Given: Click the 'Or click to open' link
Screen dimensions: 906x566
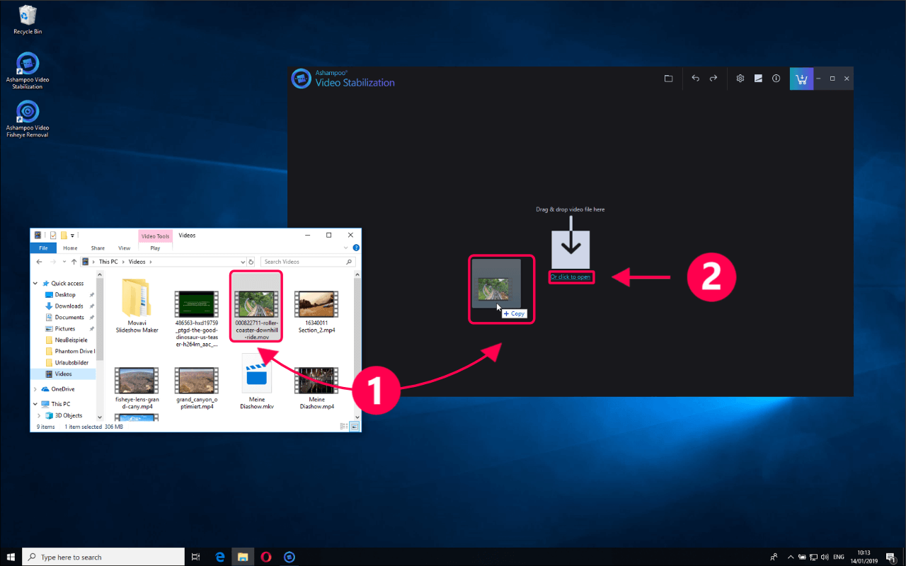Looking at the screenshot, I should (x=570, y=277).
